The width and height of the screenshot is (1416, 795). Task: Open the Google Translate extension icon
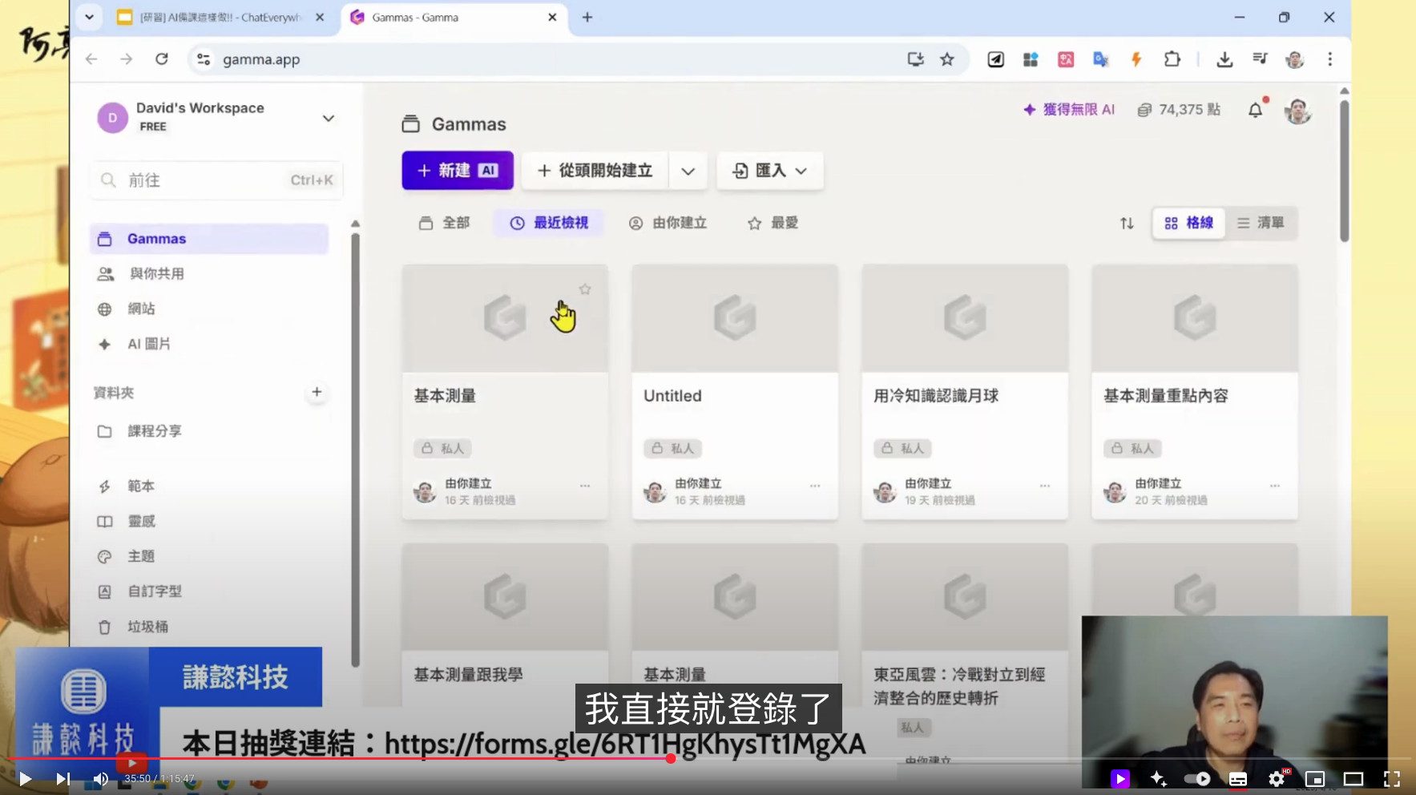click(x=1101, y=59)
